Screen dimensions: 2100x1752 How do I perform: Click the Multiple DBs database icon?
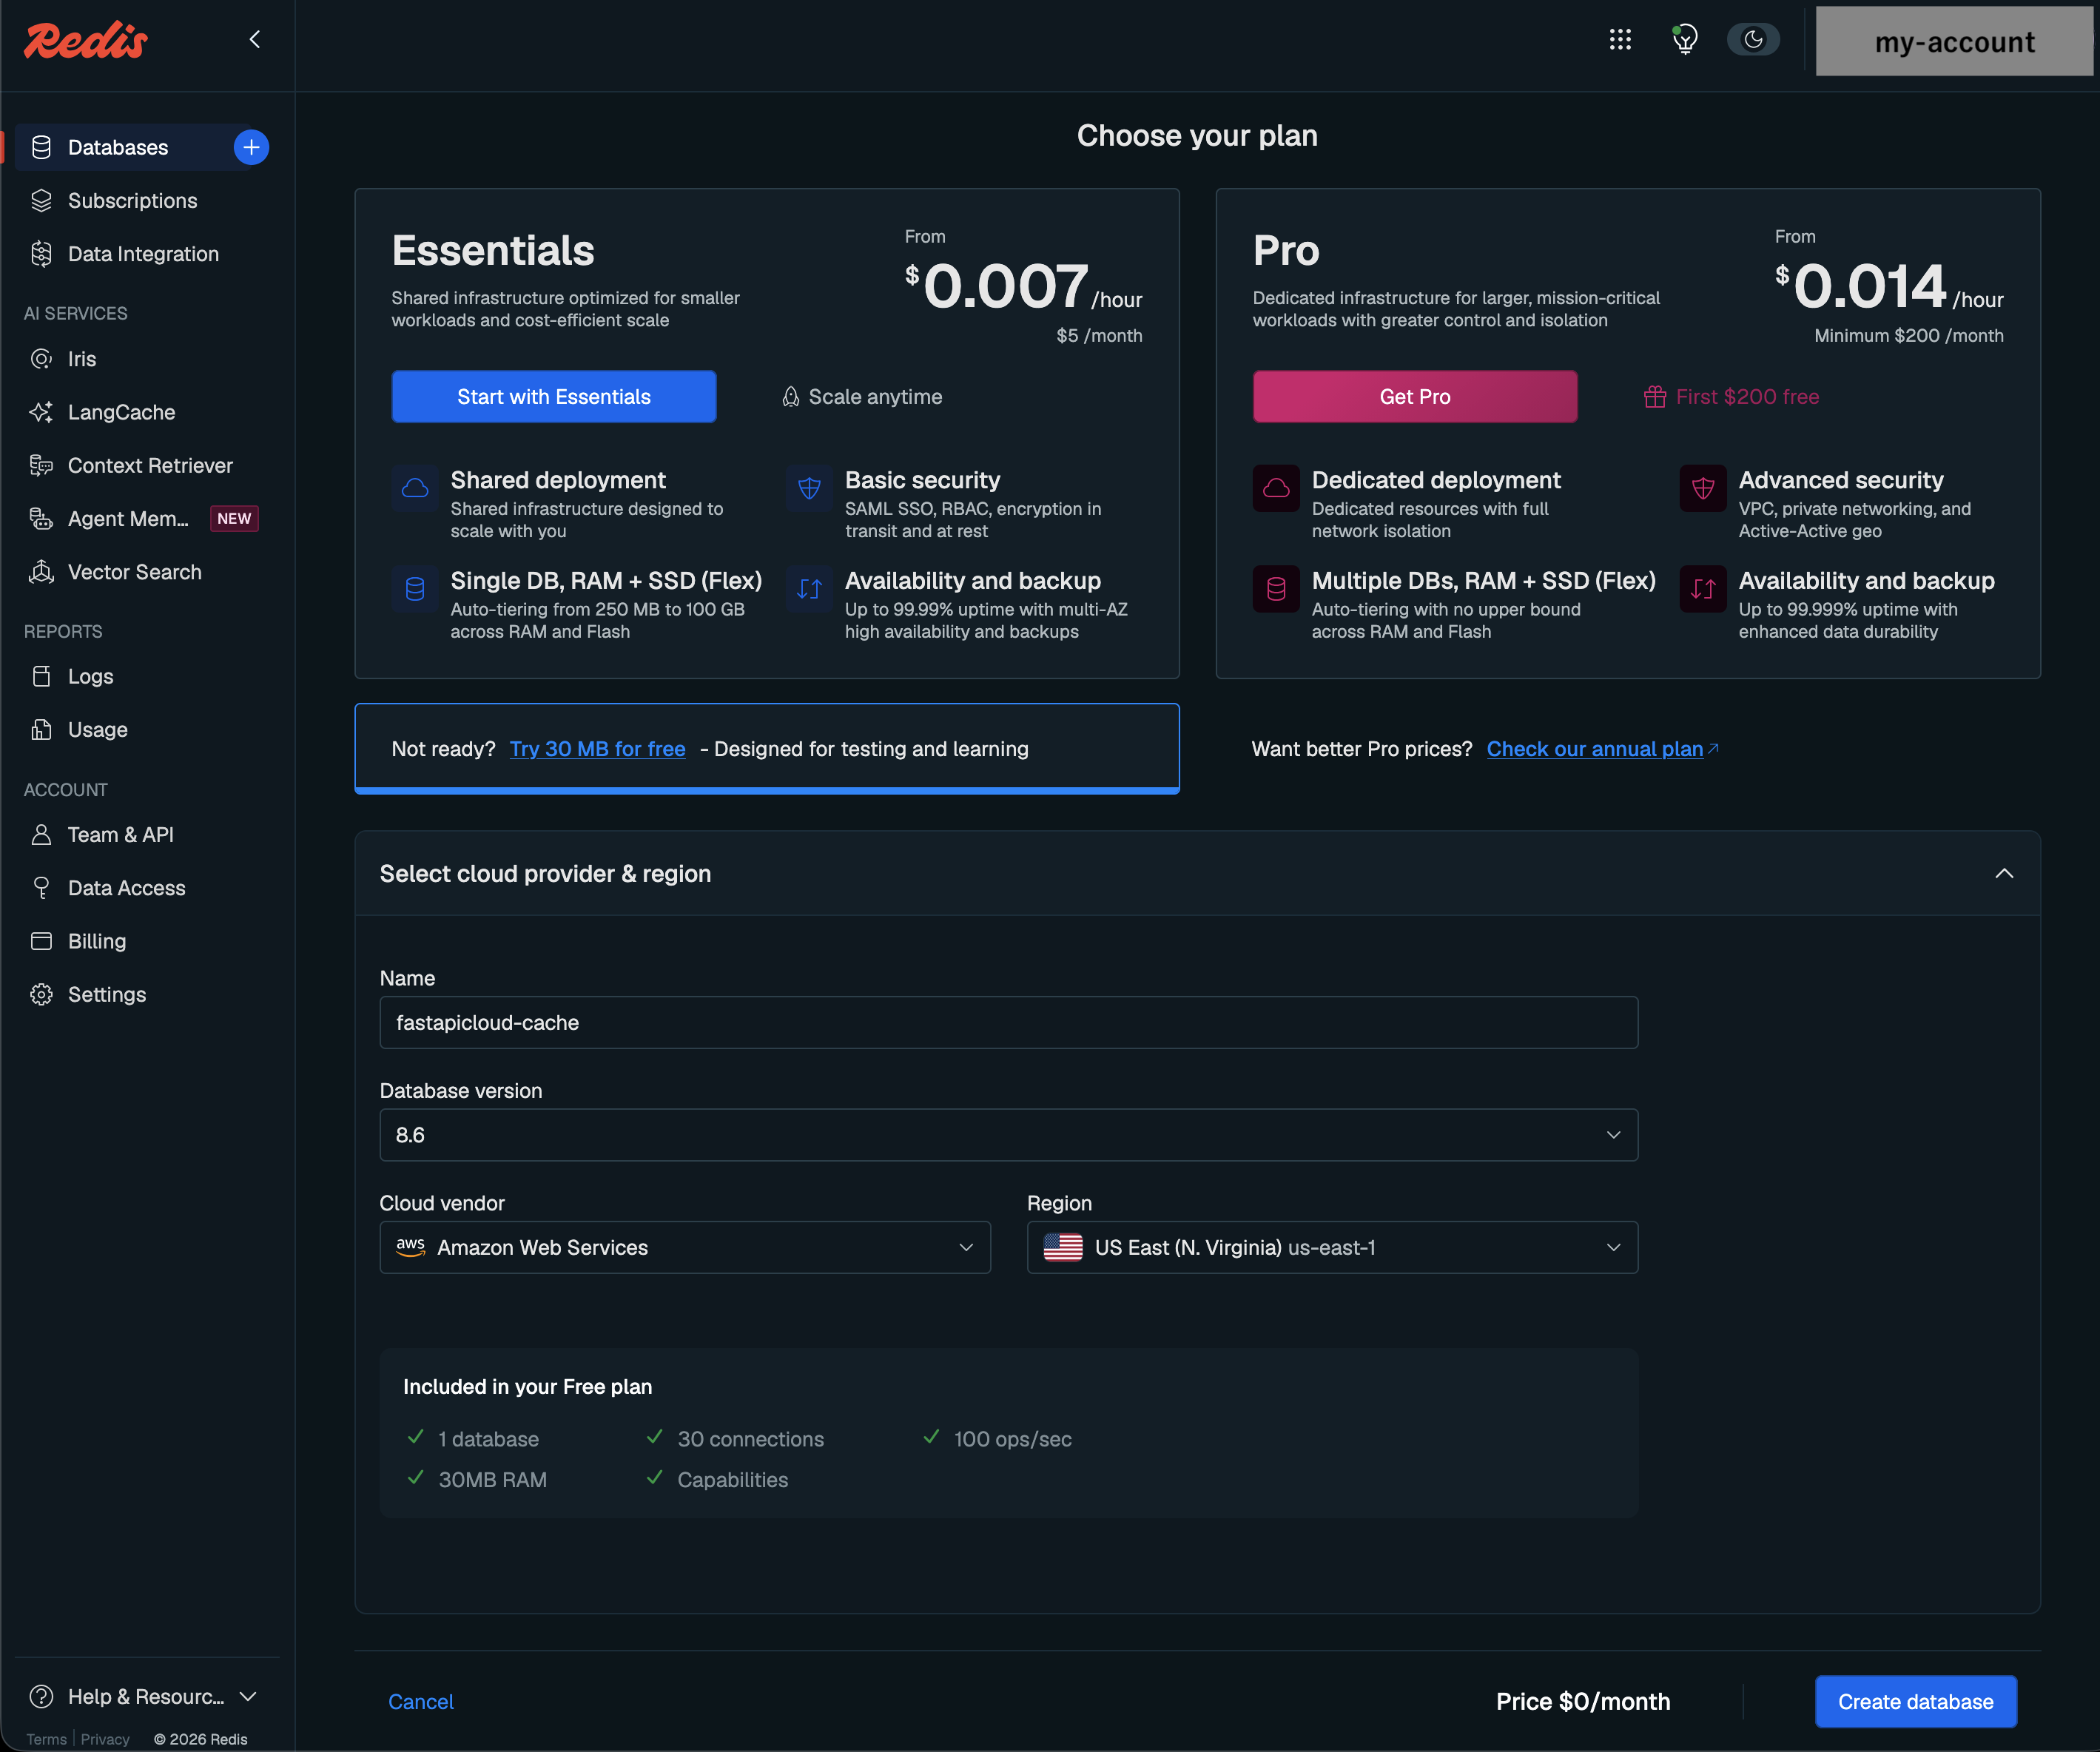(x=1276, y=589)
